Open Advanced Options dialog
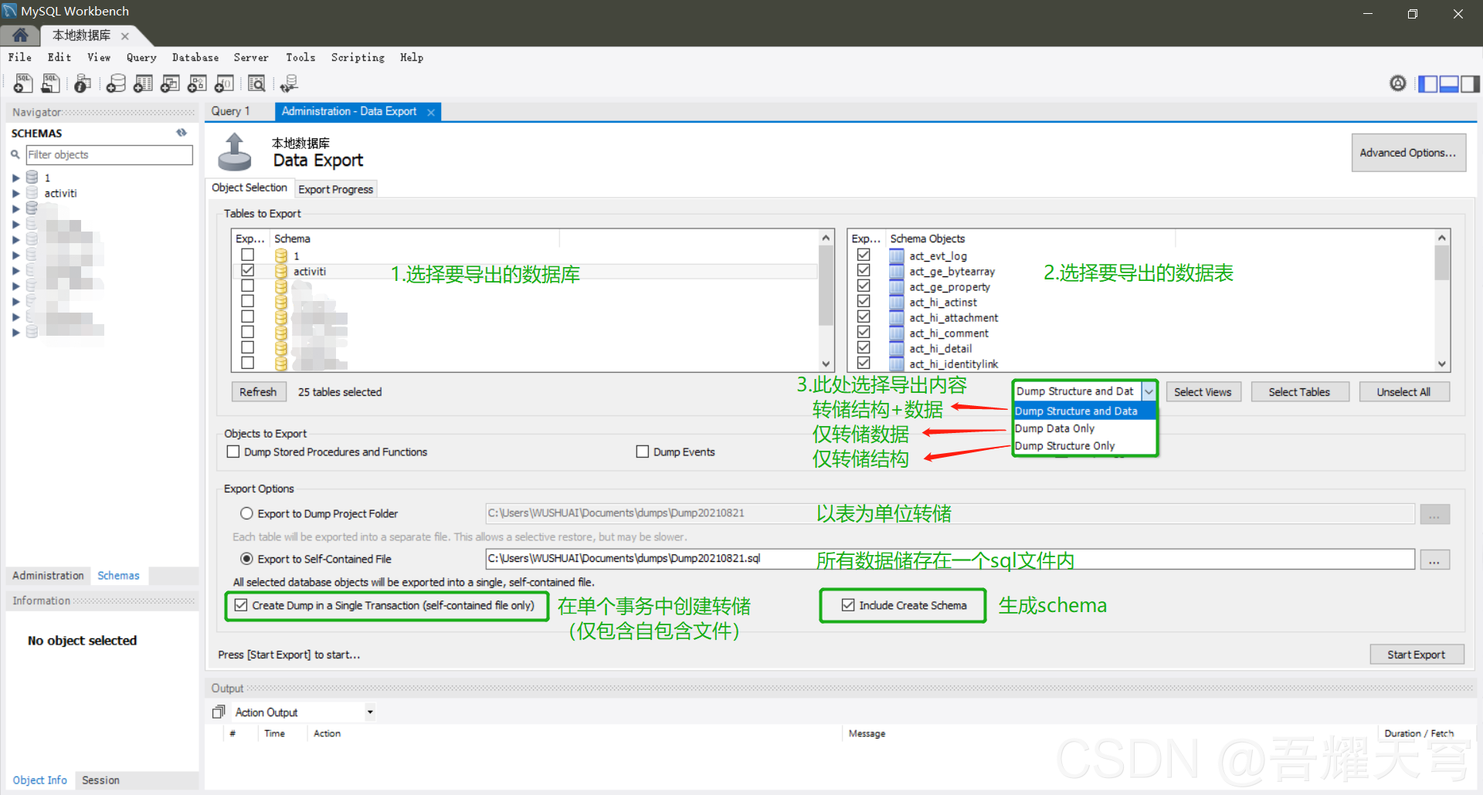The height and width of the screenshot is (795, 1483). 1408,153
